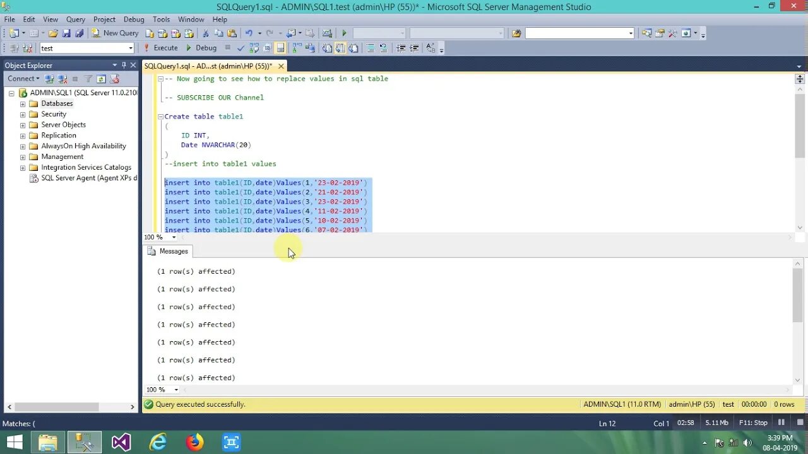The width and height of the screenshot is (808, 454).
Task: Click the Save floppy disk icon
Action: tap(66, 33)
